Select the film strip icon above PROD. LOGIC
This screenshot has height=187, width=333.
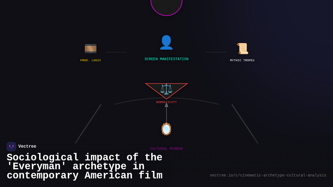(x=91, y=48)
